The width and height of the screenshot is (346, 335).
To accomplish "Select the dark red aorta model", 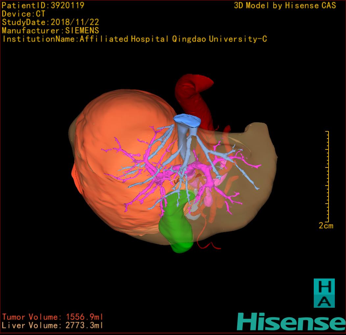I will [194, 95].
